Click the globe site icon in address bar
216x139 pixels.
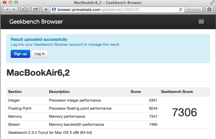54,9
